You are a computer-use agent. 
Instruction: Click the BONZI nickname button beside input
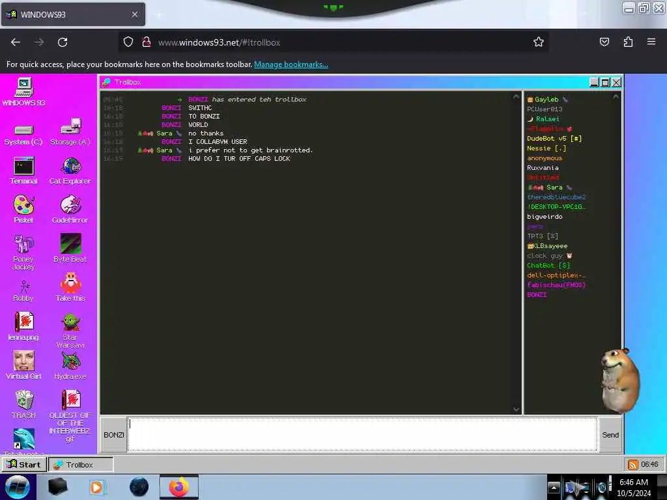coord(113,434)
